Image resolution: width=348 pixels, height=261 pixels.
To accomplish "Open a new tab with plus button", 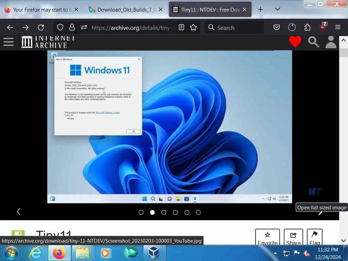I will coord(261,10).
